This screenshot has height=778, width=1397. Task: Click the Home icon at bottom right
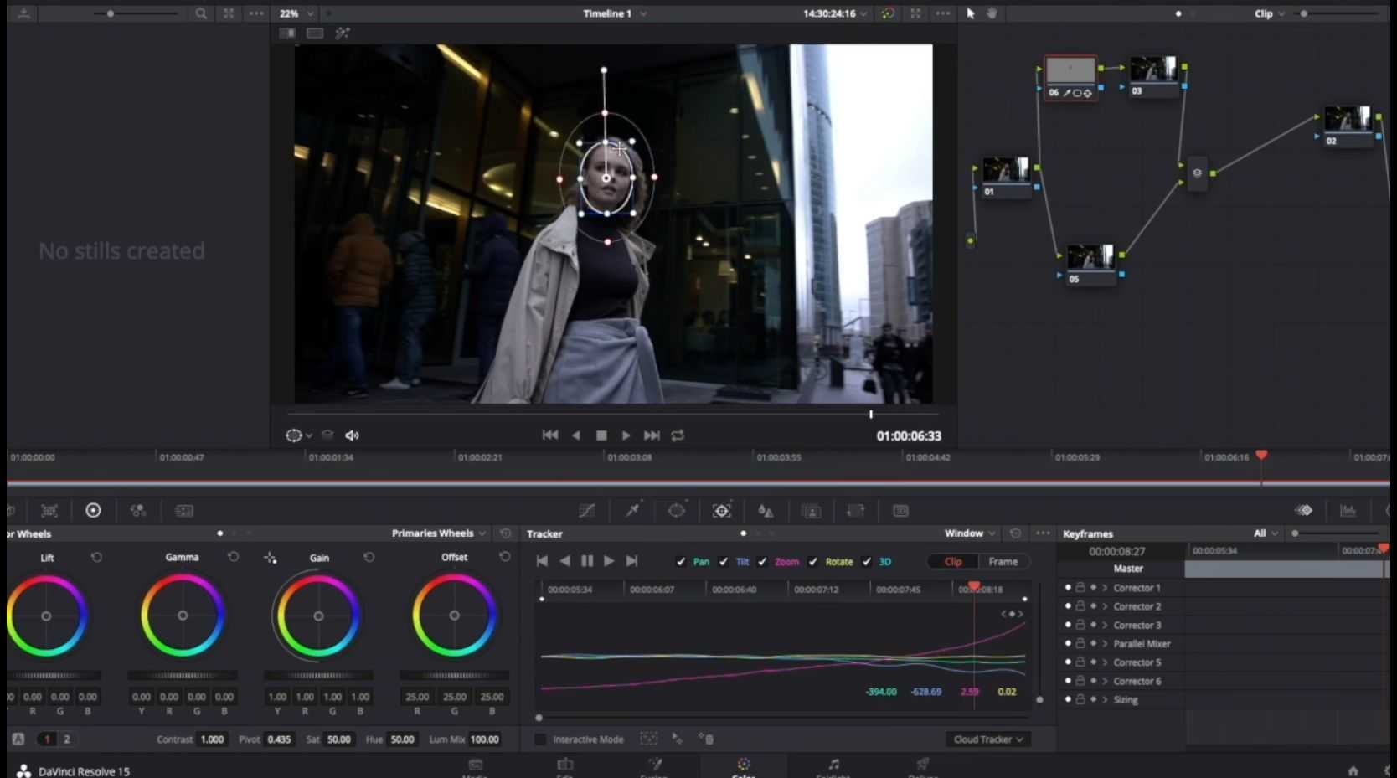click(1353, 770)
